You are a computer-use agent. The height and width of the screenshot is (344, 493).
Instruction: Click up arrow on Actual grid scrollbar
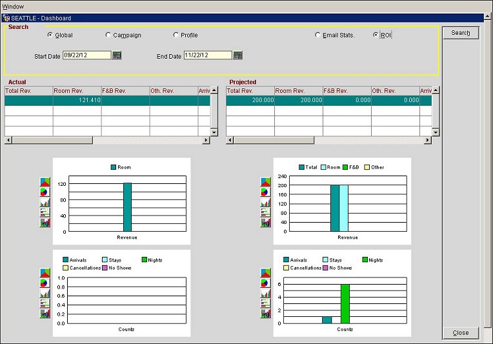214,90
